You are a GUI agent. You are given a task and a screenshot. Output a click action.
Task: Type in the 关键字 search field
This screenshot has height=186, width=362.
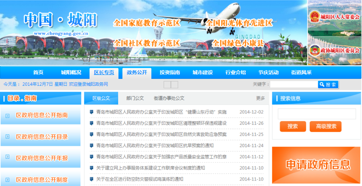point(294,85)
